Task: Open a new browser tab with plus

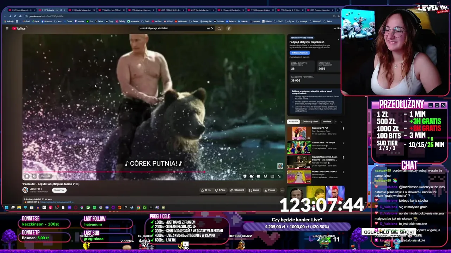Action: click(338, 10)
